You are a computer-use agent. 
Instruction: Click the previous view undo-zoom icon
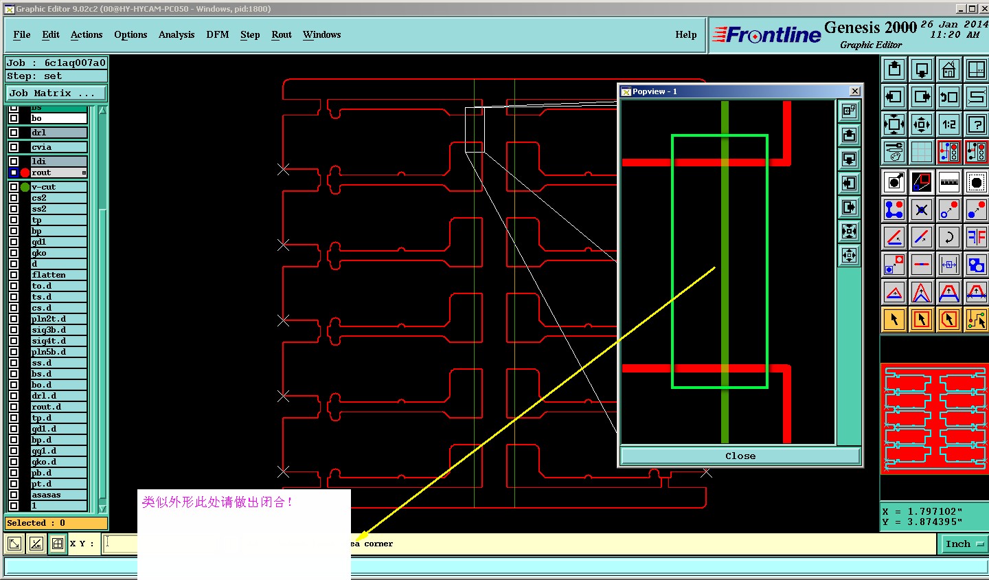[x=949, y=97]
